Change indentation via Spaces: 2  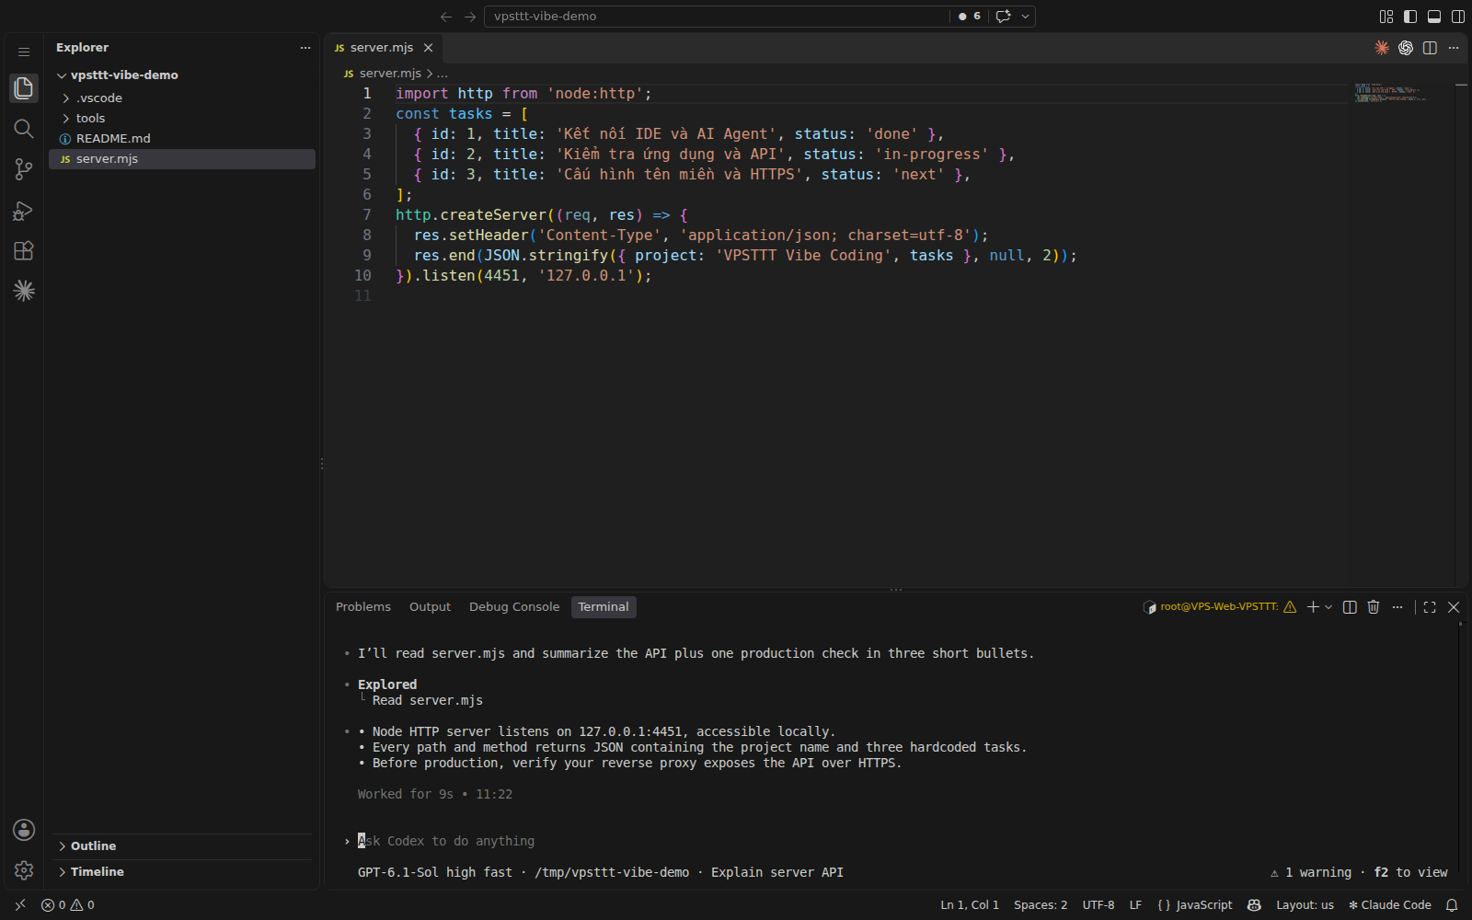[x=1041, y=905]
